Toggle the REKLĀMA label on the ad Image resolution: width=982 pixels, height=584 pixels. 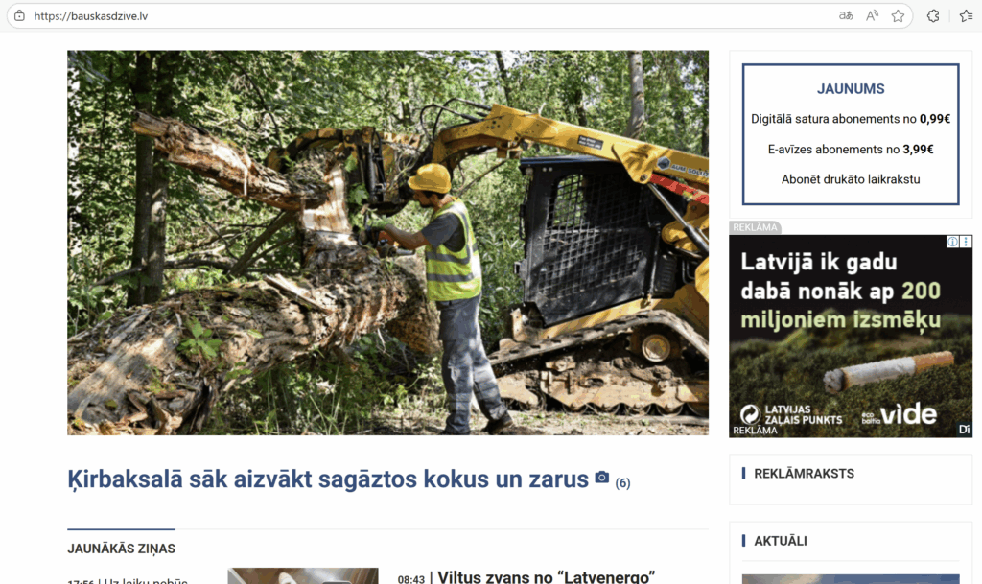(x=754, y=227)
